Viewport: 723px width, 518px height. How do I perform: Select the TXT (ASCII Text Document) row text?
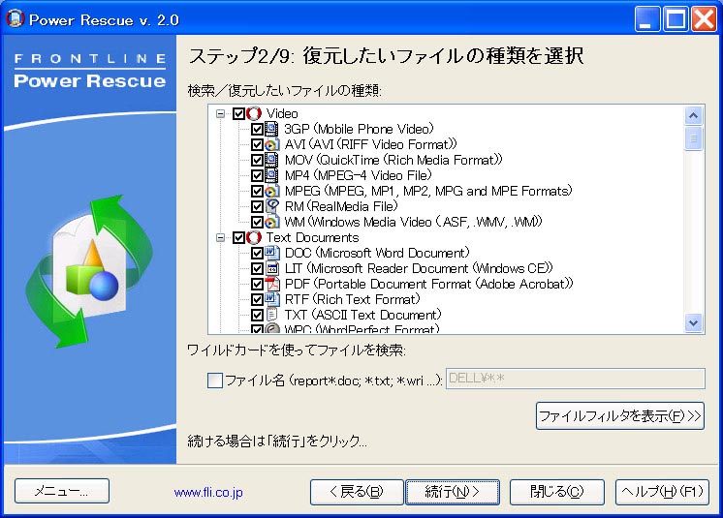tap(362, 315)
